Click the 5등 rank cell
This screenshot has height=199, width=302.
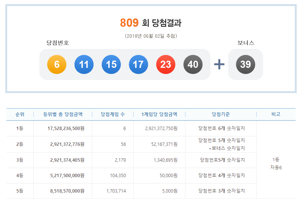[x=20, y=191]
